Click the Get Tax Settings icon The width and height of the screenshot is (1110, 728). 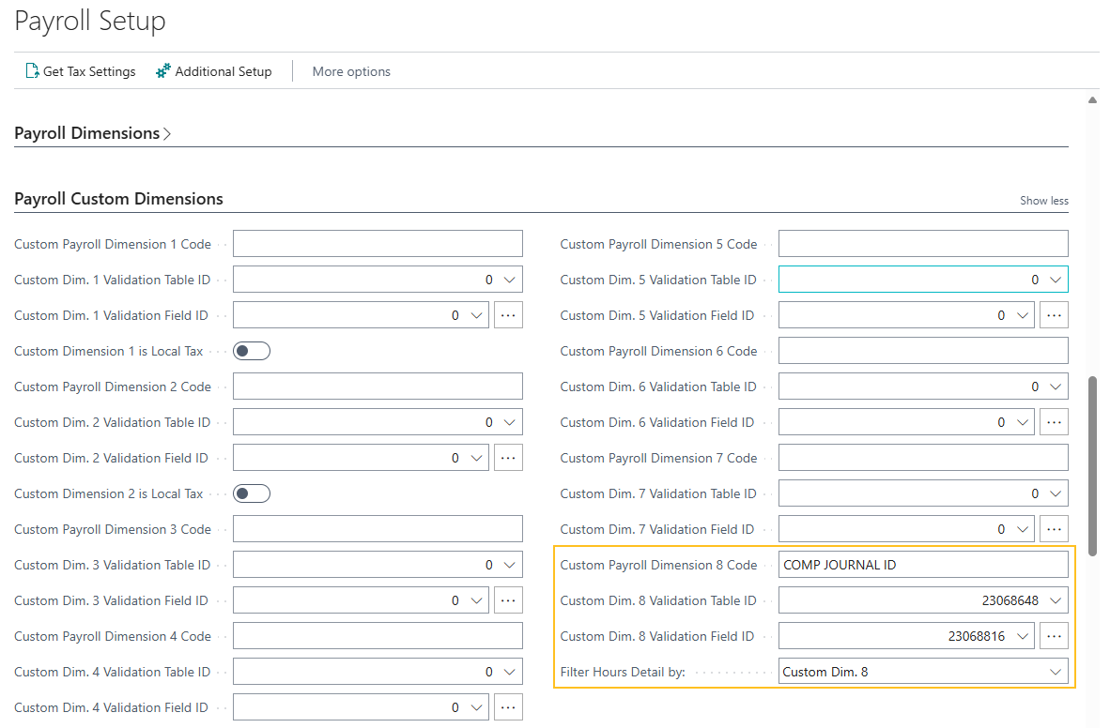(x=30, y=70)
